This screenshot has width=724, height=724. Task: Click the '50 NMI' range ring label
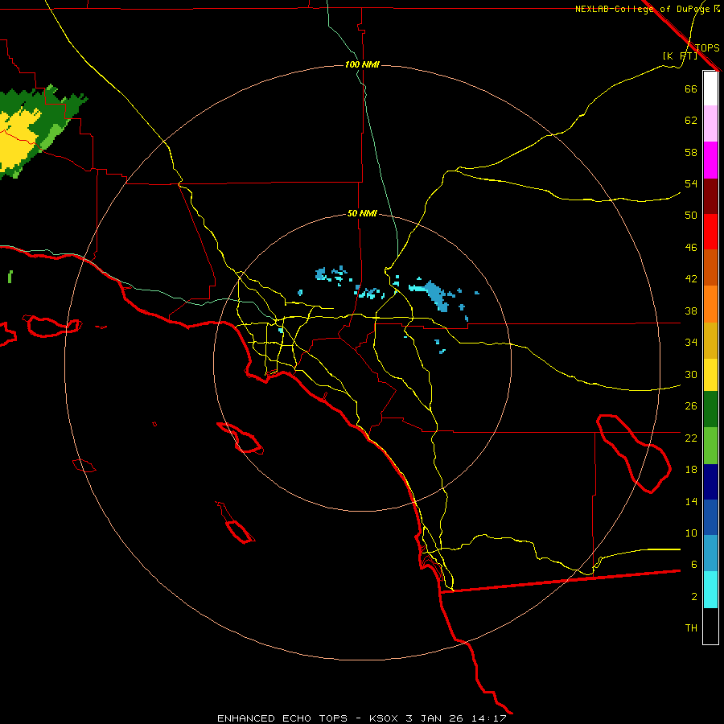click(x=362, y=213)
